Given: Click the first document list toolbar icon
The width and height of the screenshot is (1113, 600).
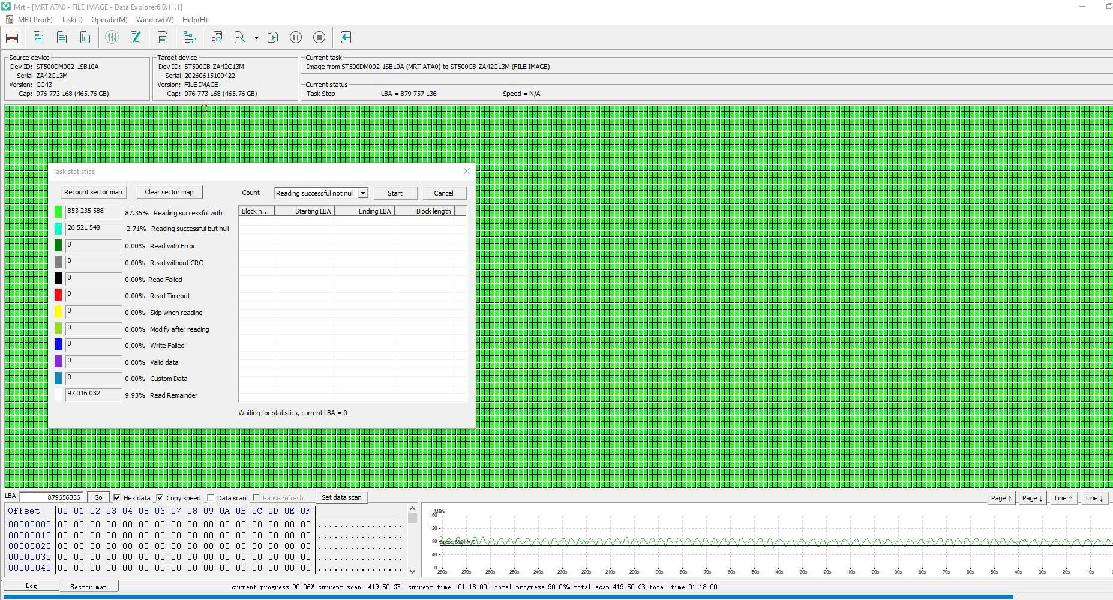Looking at the screenshot, I should (38, 38).
